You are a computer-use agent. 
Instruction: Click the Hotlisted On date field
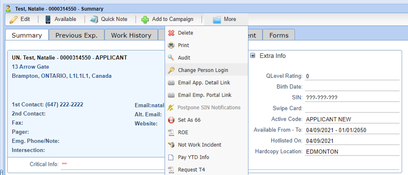pyautogui.click(x=352, y=141)
